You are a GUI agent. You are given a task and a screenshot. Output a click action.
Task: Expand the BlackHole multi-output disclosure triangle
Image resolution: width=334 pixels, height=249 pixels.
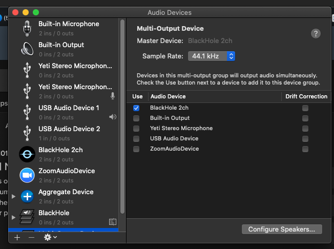(13, 217)
